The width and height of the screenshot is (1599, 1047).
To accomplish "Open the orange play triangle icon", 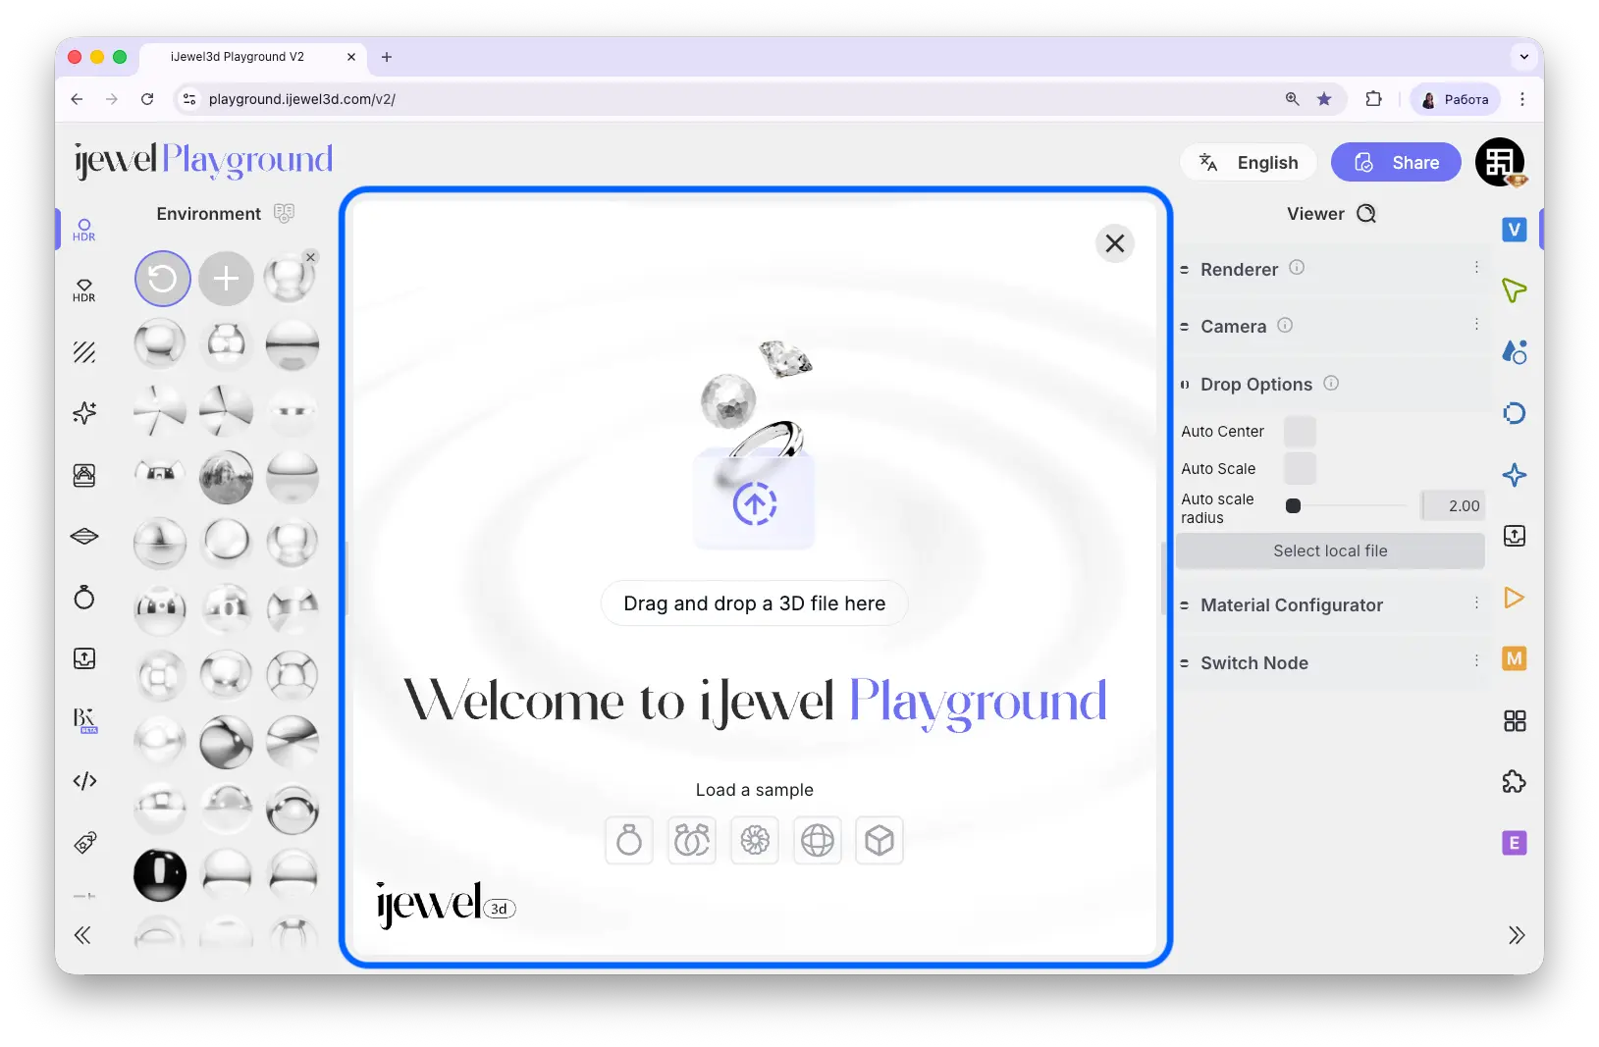I will click(1515, 598).
